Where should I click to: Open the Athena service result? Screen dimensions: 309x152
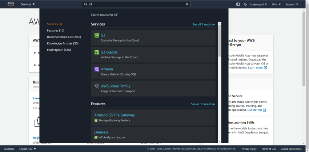tap(153, 71)
